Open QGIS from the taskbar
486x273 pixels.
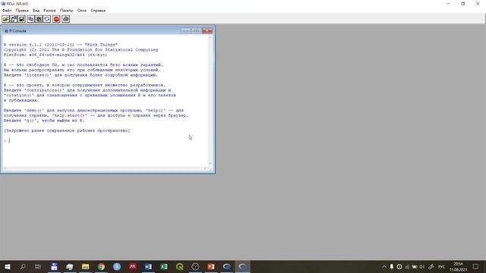click(x=180, y=266)
